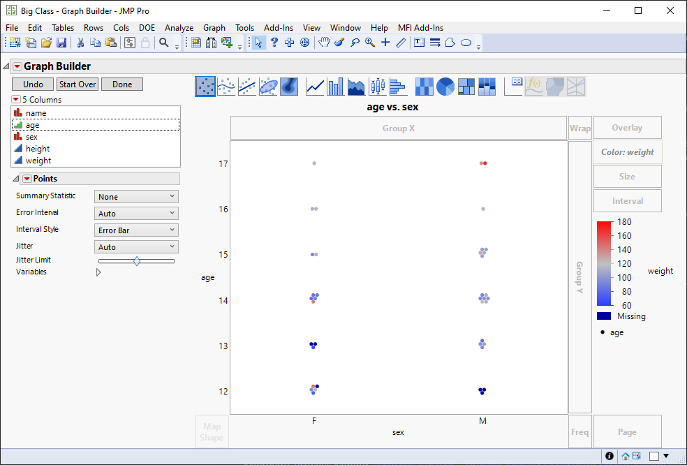This screenshot has height=465, width=687.
Task: Activate the Grabber hand tool
Action: [323, 43]
